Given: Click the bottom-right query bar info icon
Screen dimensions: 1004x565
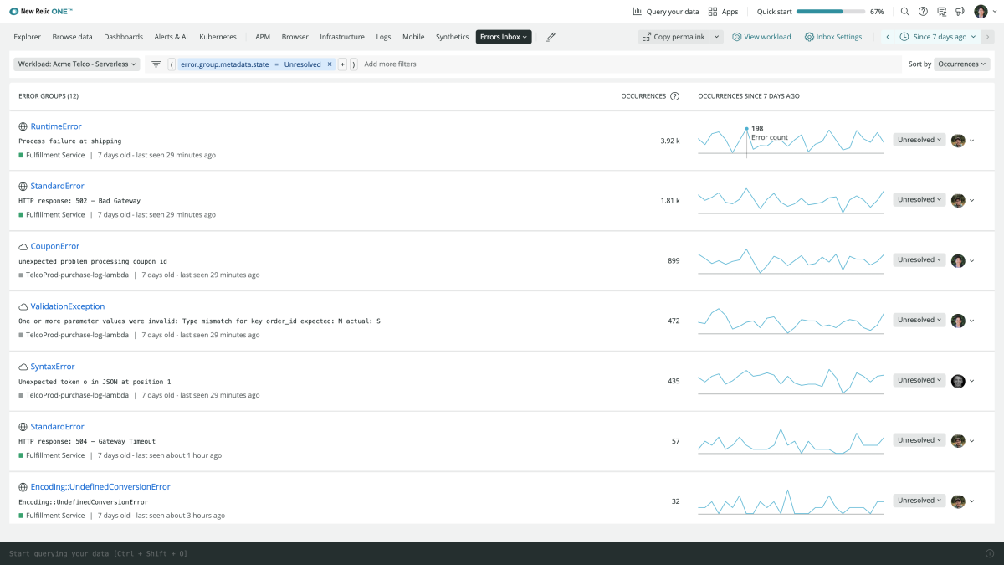Looking at the screenshot, I should (x=990, y=553).
